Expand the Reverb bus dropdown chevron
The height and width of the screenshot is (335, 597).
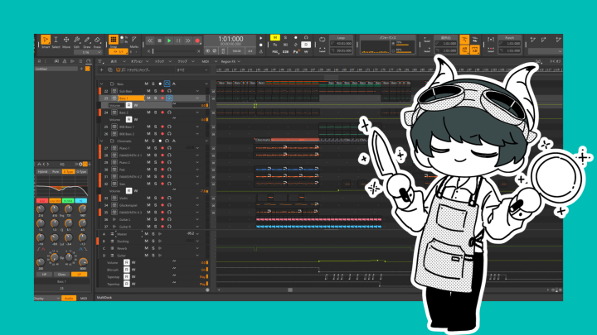point(197,248)
